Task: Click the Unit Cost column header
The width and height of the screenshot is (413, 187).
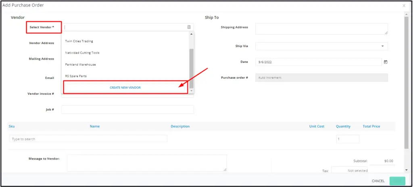Action: tap(317, 127)
